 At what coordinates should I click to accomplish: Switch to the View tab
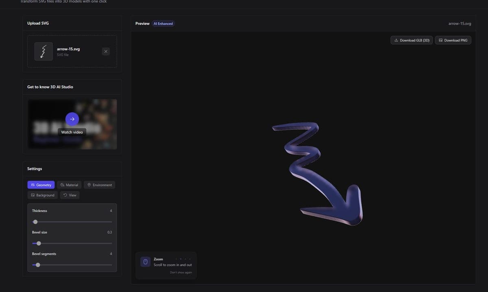point(70,195)
